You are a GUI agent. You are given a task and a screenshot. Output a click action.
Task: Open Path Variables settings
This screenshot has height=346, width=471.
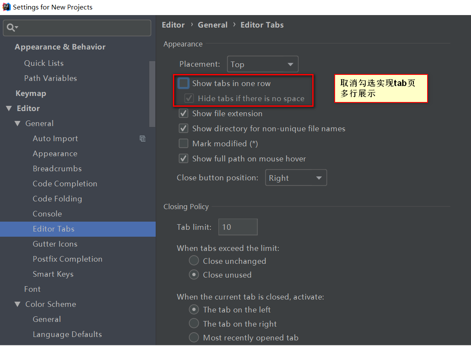[50, 78]
